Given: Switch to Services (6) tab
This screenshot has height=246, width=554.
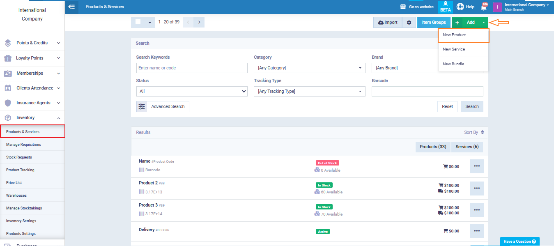Looking at the screenshot, I should 467,147.
